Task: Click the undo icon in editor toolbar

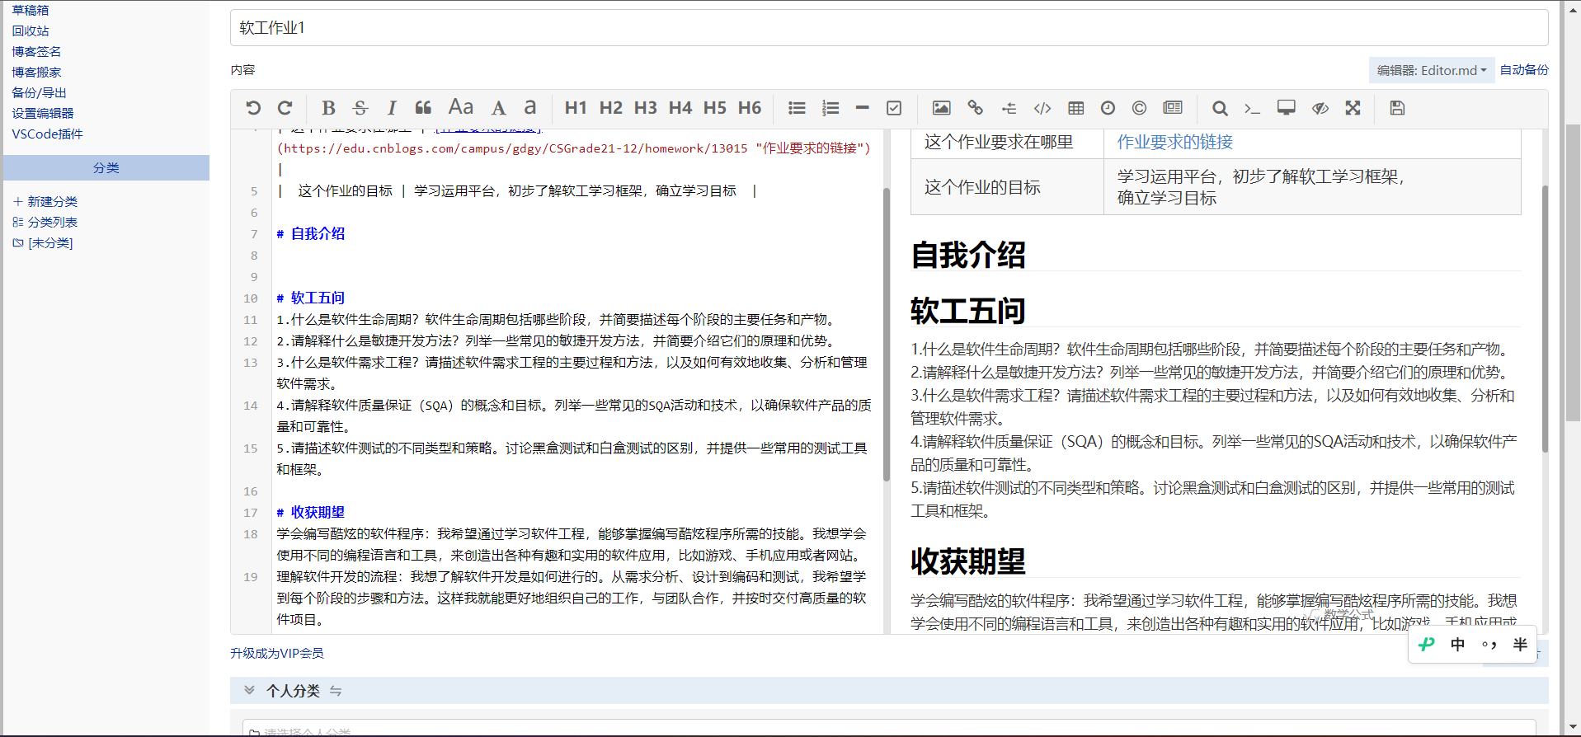Action: (x=253, y=108)
